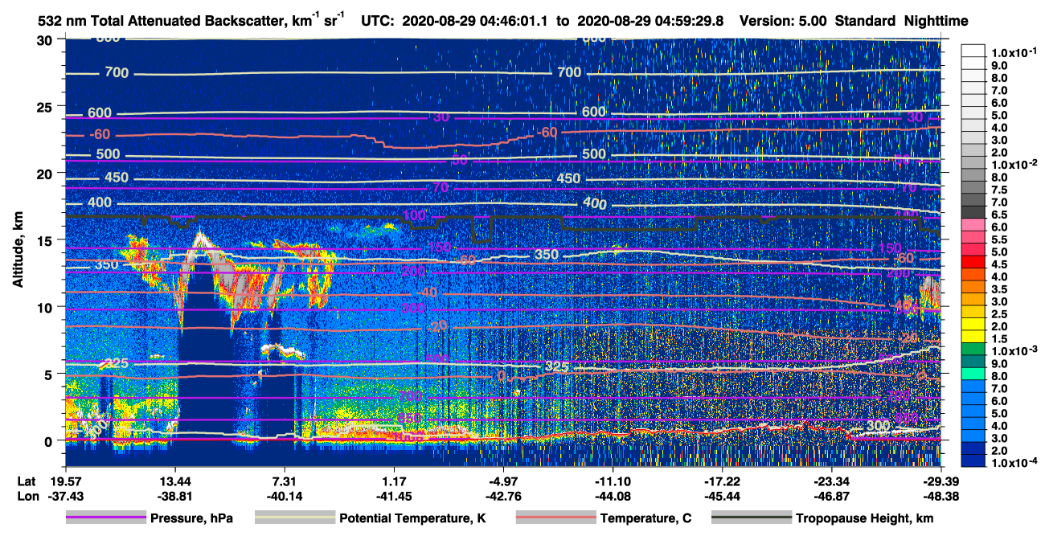Click the Pressure, hPa legend label
The width and height of the screenshot is (1045, 536).
click(x=191, y=518)
